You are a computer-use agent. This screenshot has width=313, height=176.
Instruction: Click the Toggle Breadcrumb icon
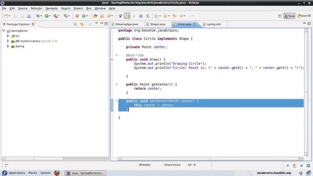[x=120, y=16]
